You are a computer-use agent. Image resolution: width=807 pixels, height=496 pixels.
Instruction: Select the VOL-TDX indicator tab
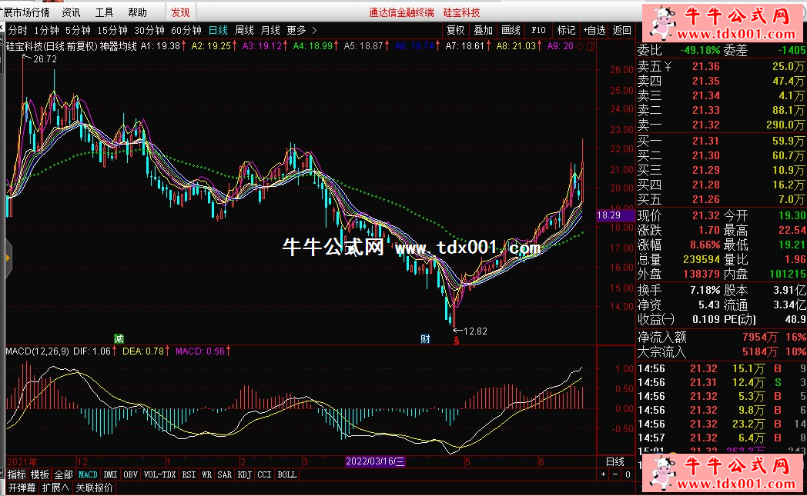pos(159,474)
